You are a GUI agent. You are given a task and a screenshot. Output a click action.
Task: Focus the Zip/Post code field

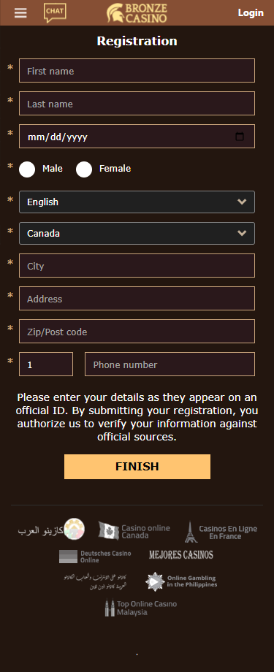coord(137,332)
